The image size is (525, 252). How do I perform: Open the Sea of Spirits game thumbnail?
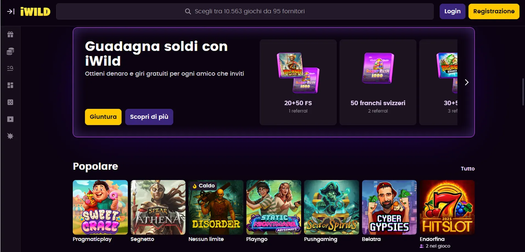332,207
